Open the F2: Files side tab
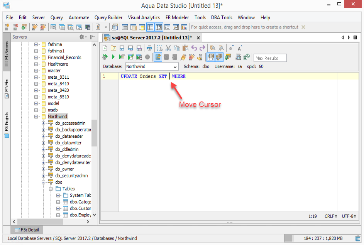 [x=7, y=88]
